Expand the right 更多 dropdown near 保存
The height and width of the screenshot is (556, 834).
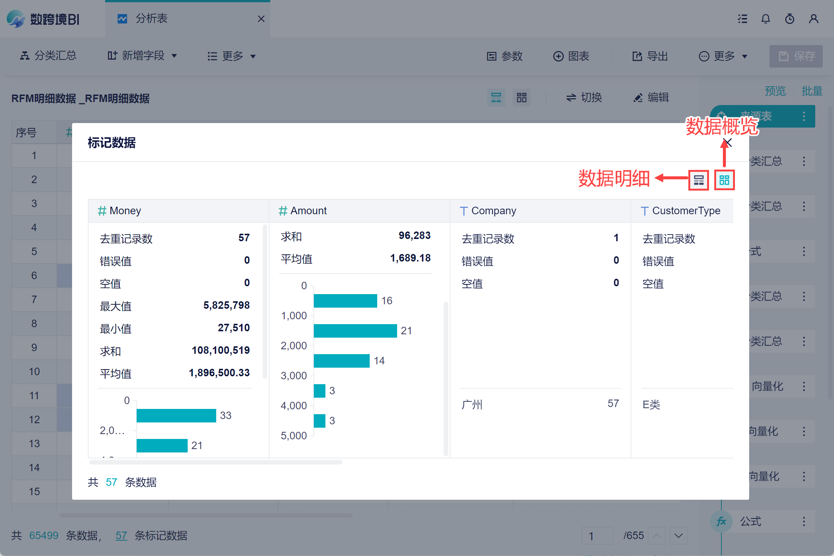tap(723, 56)
